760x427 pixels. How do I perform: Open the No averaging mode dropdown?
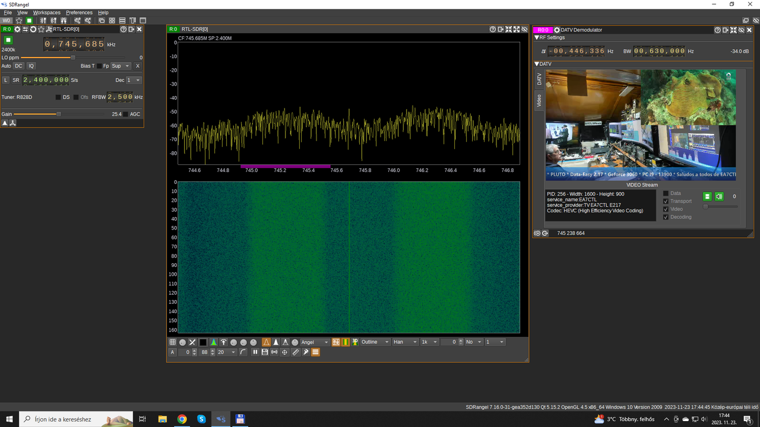click(474, 342)
